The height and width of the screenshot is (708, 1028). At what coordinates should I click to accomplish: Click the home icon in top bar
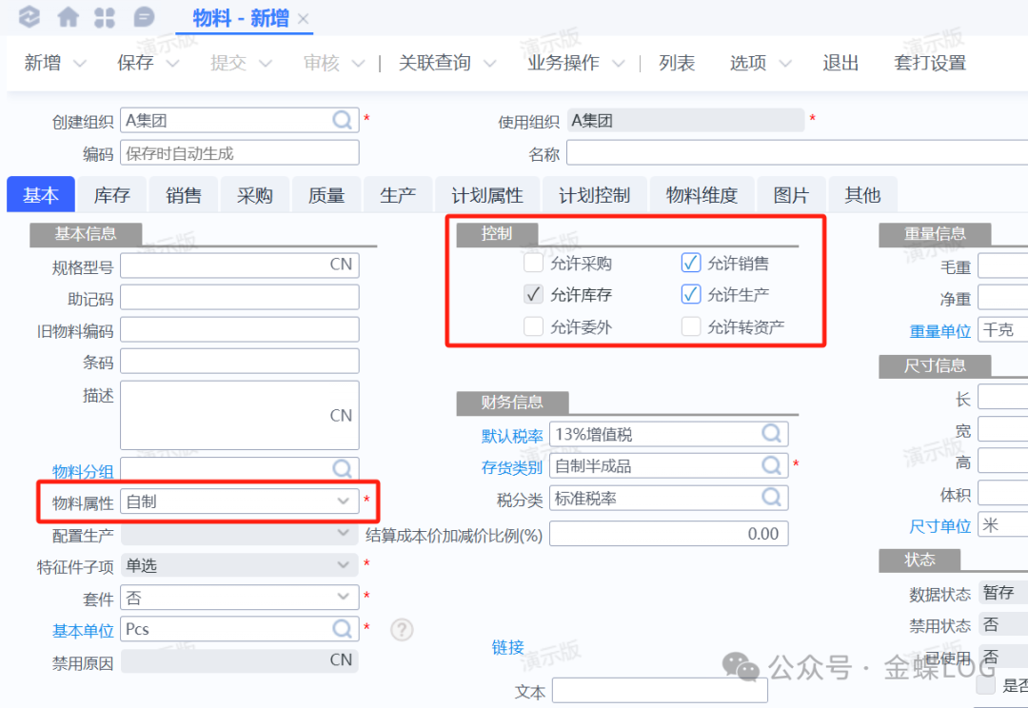[69, 17]
